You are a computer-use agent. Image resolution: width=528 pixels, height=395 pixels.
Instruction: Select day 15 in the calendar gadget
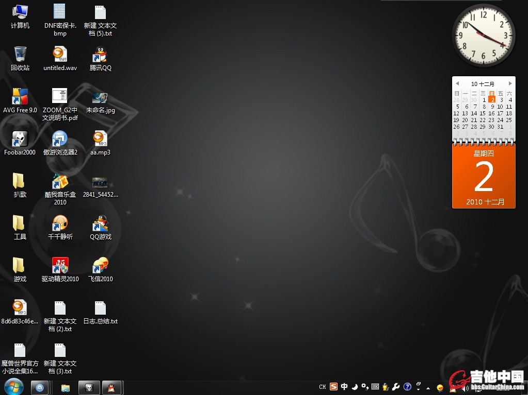click(x=483, y=113)
